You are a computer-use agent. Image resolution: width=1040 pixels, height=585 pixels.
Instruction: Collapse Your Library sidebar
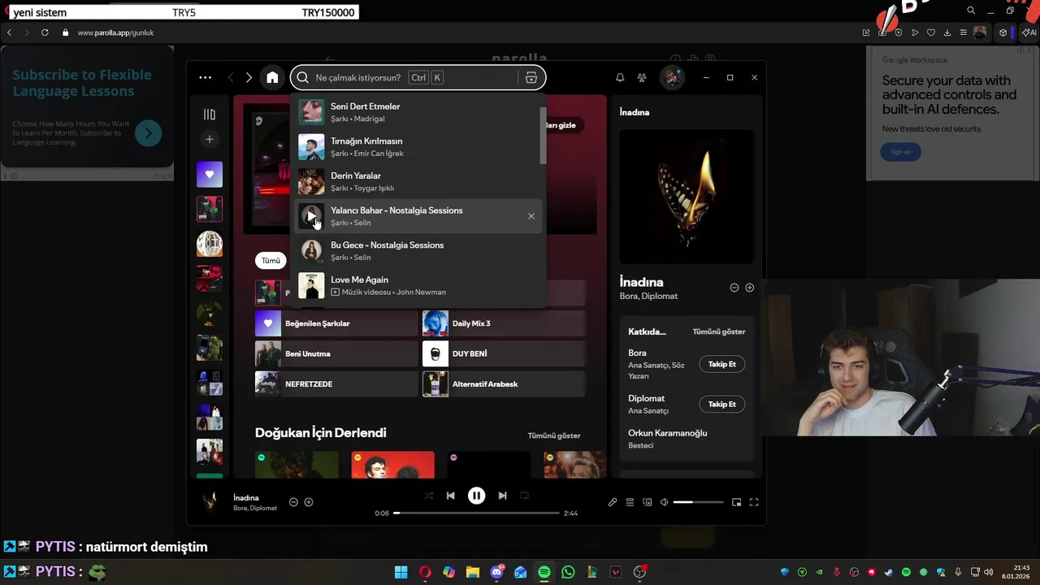[x=210, y=115]
